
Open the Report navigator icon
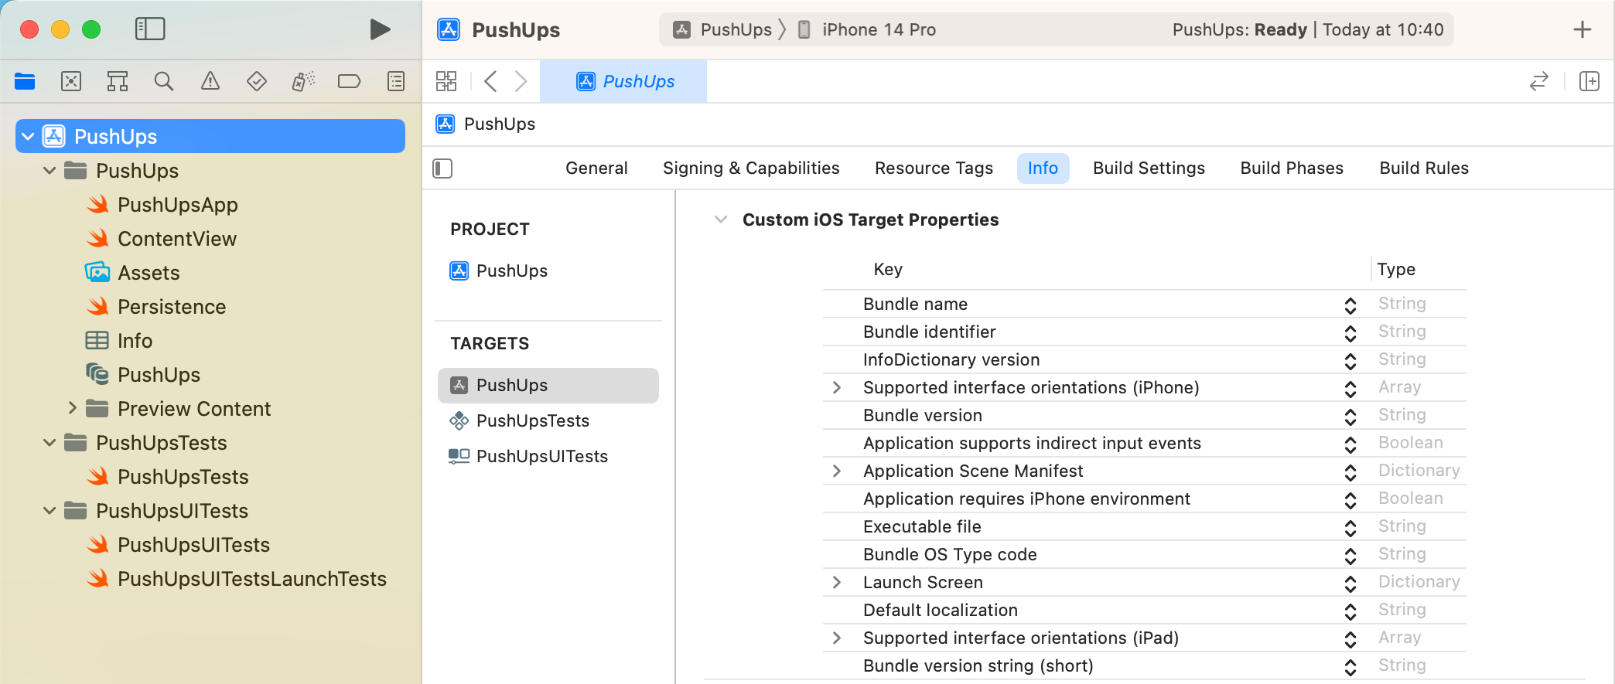tap(396, 81)
